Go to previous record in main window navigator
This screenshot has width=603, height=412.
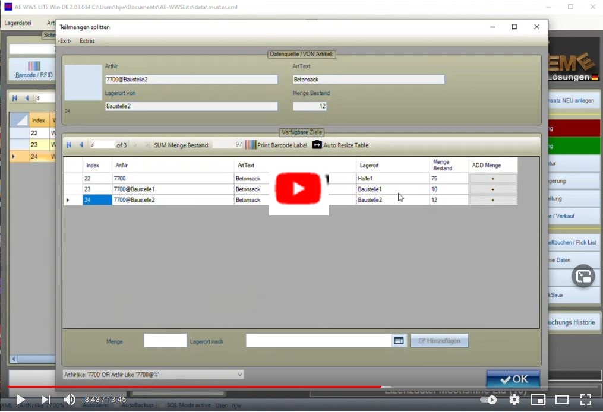coord(27,98)
